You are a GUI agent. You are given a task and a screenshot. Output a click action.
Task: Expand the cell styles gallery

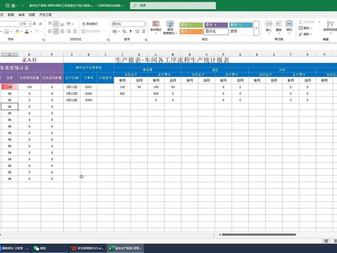(256, 28)
